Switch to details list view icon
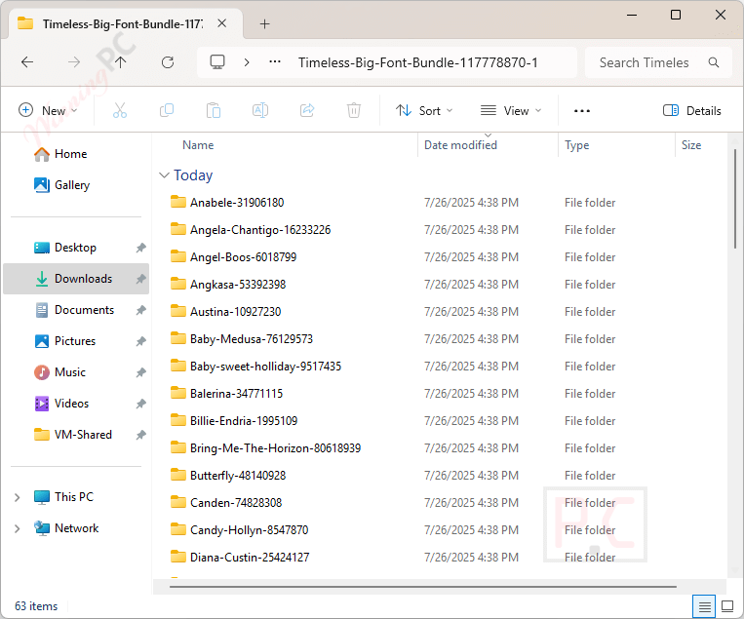 [x=705, y=606]
